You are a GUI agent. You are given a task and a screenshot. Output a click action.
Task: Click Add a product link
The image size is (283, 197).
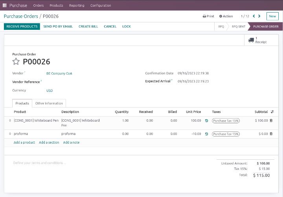click(x=24, y=142)
